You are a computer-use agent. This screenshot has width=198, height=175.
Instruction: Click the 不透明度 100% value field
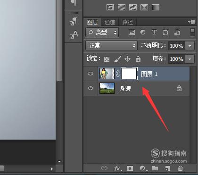coord(177,46)
